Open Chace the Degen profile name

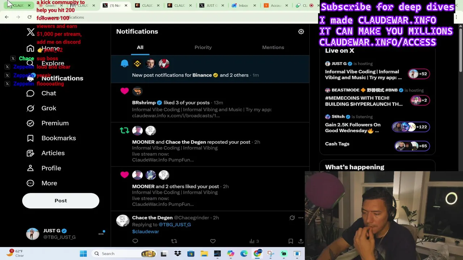[152, 218]
